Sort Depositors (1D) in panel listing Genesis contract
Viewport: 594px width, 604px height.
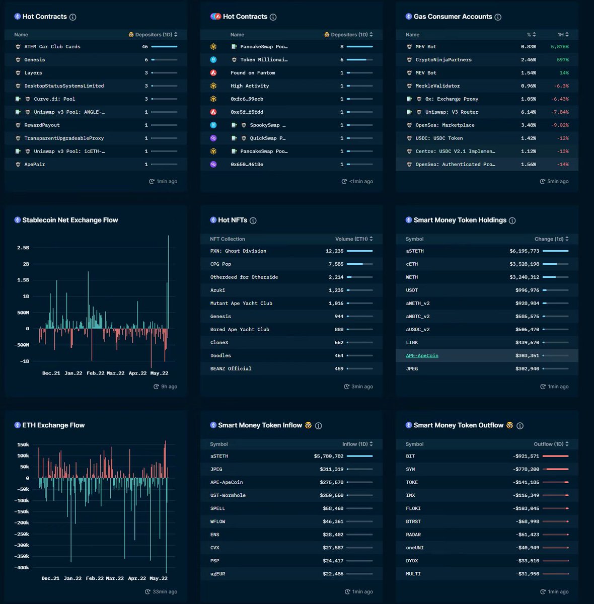pyautogui.click(x=153, y=35)
